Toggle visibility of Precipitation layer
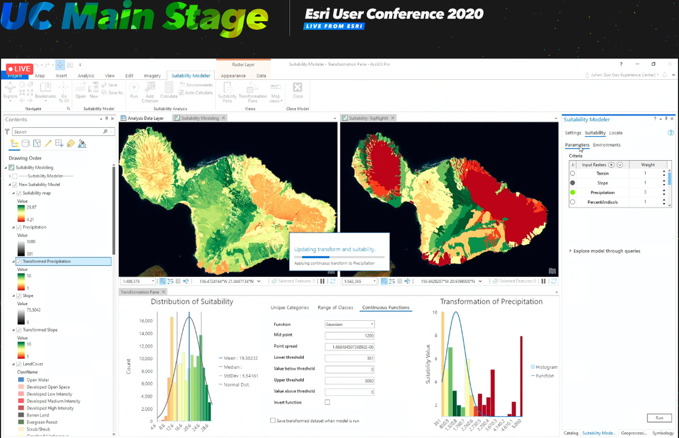The image size is (679, 438). coord(19,227)
